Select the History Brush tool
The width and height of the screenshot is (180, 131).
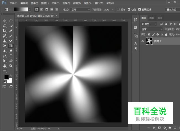pos(11,41)
